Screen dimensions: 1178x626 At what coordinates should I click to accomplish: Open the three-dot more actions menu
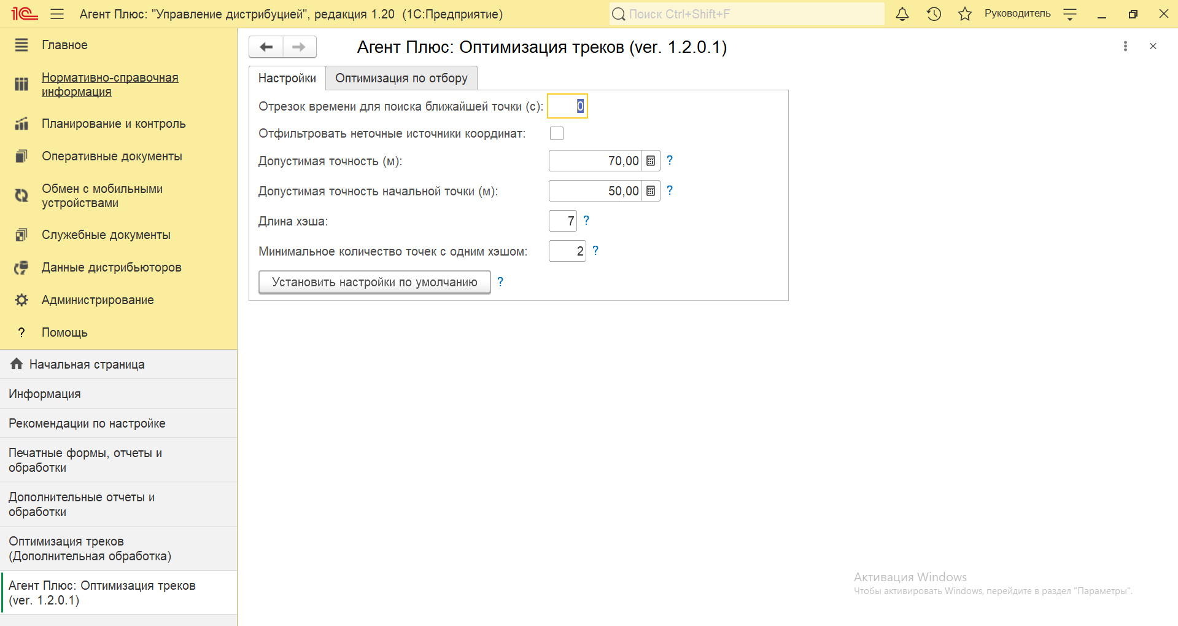coord(1125,46)
